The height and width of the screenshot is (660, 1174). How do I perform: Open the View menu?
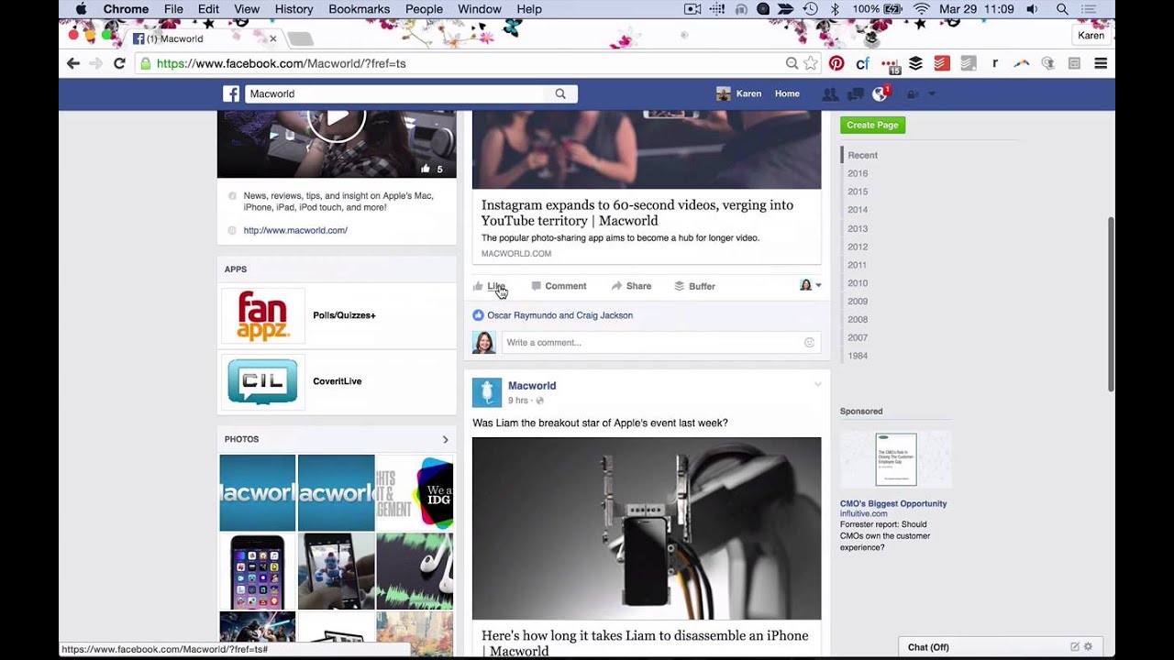point(247,9)
